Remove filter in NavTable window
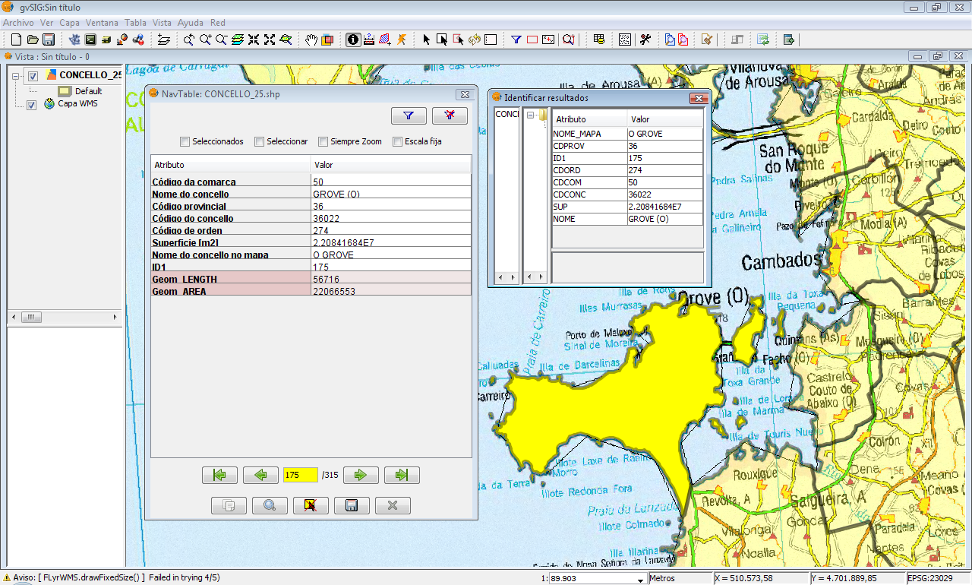Screen dimensions: 972x585 pyautogui.click(x=450, y=115)
